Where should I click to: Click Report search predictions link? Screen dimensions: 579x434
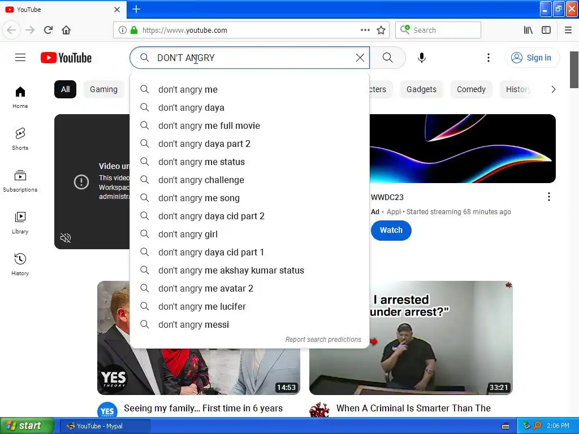323,339
